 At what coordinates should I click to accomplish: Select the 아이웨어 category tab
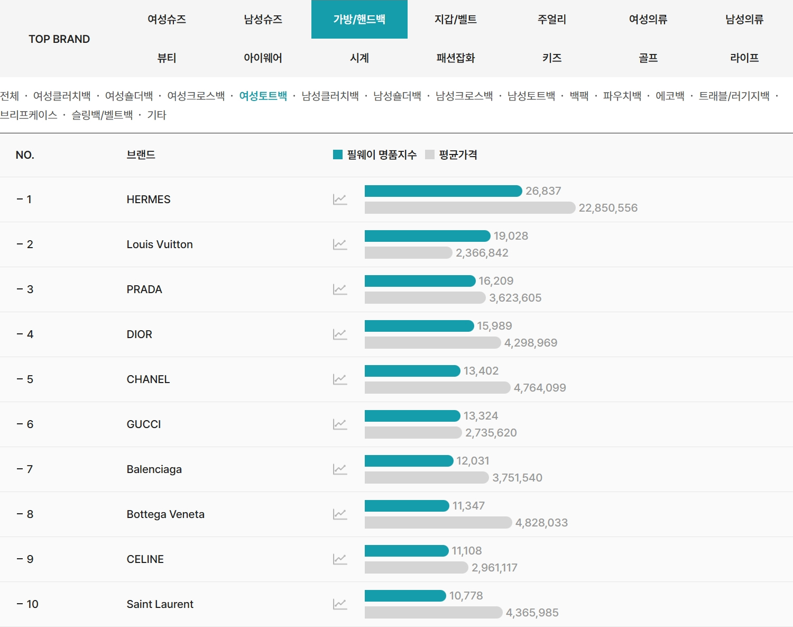point(263,58)
